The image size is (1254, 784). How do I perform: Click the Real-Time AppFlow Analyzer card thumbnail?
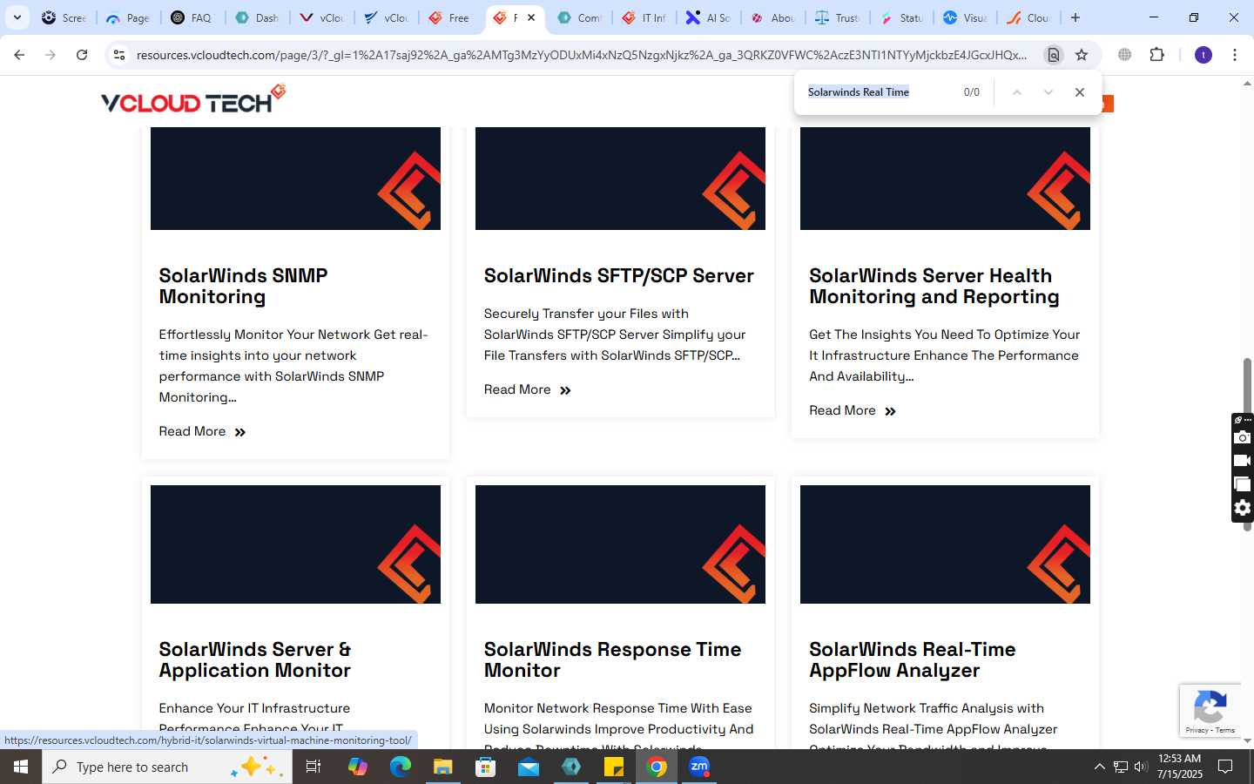pyautogui.click(x=945, y=544)
